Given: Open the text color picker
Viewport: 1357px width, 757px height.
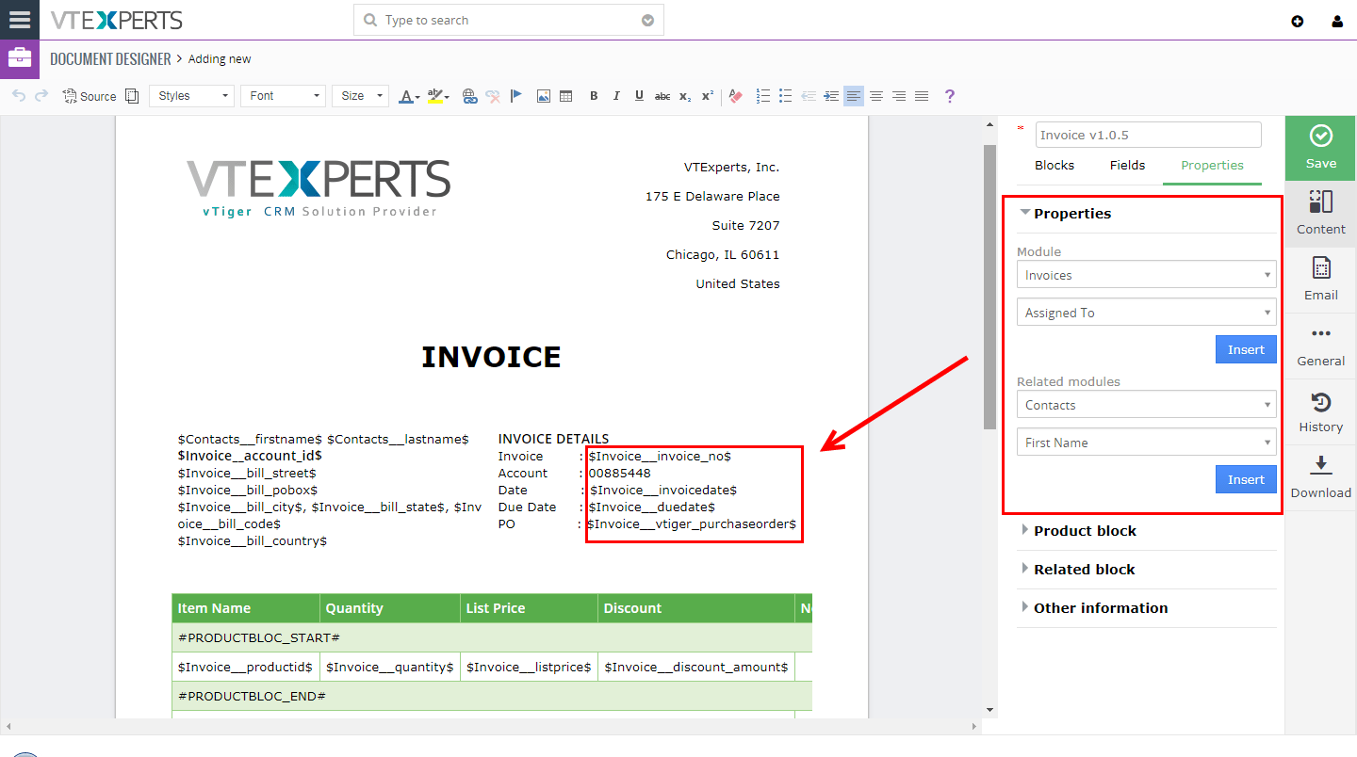Looking at the screenshot, I should click(x=407, y=95).
